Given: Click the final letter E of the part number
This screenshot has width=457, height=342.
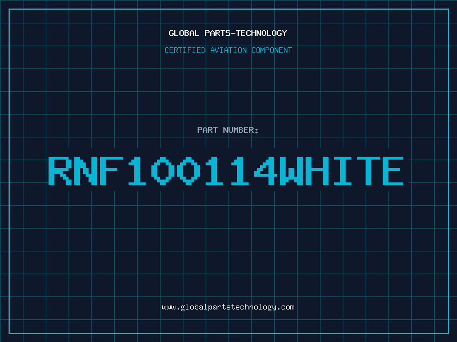Looking at the screenshot, I should [391, 171].
